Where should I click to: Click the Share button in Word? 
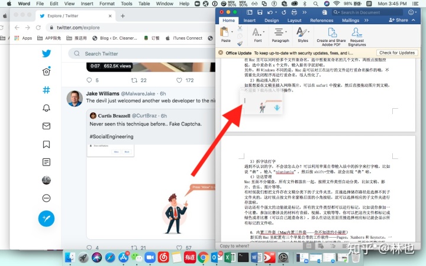pos(398,20)
